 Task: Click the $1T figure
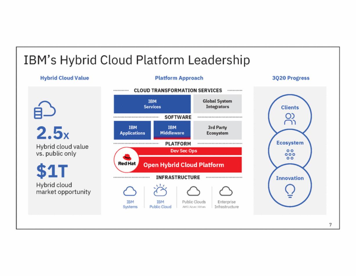[52, 171]
